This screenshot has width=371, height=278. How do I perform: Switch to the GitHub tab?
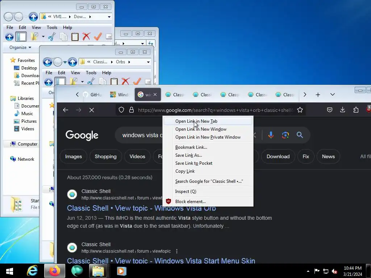pyautogui.click(x=92, y=94)
